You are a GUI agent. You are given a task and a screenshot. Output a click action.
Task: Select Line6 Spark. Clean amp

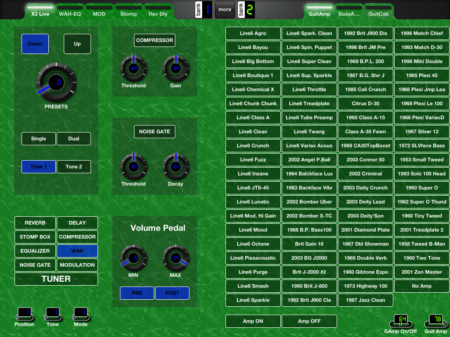pyautogui.click(x=309, y=33)
